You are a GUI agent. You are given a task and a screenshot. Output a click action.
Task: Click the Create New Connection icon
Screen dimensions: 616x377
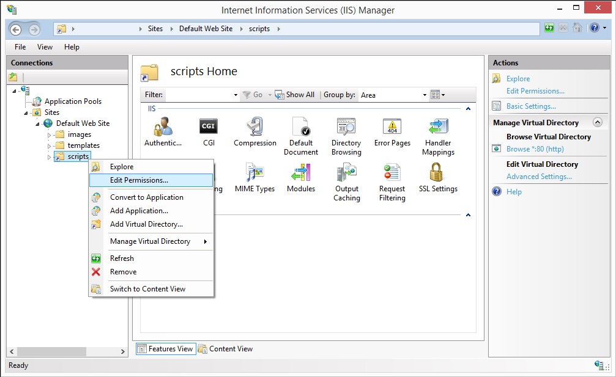(13, 77)
